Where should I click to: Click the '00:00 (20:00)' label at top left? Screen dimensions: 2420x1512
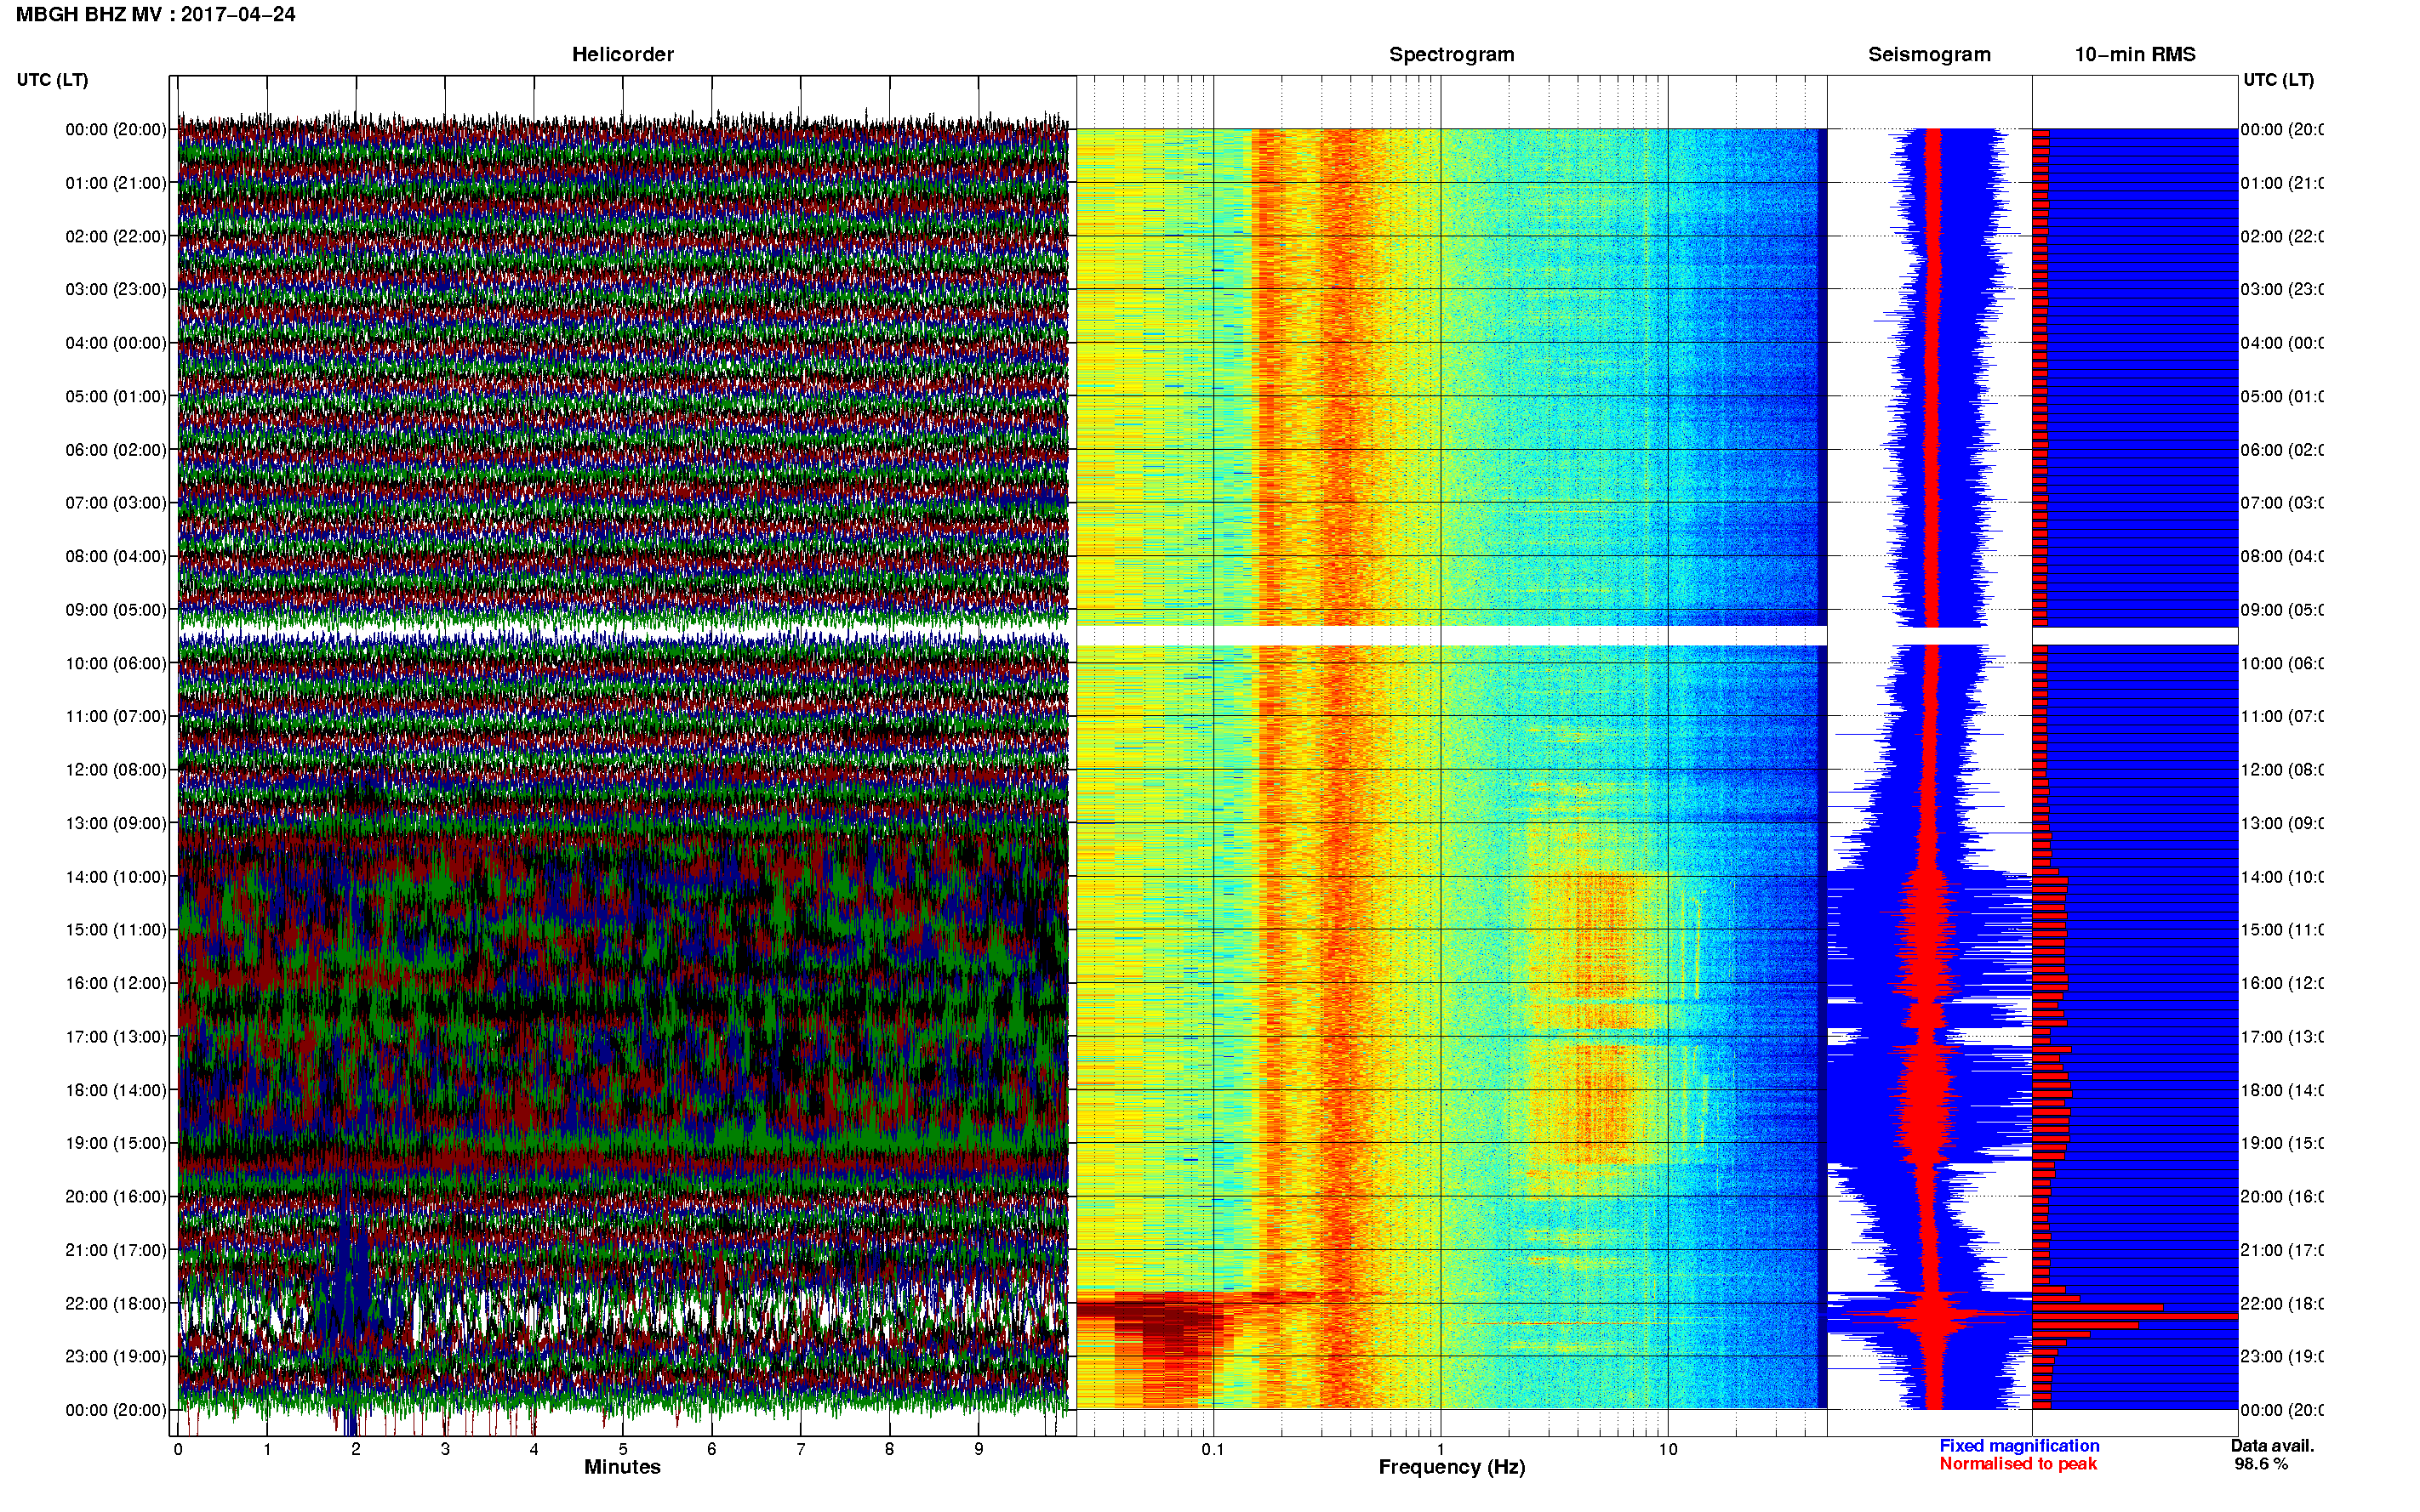click(x=116, y=130)
